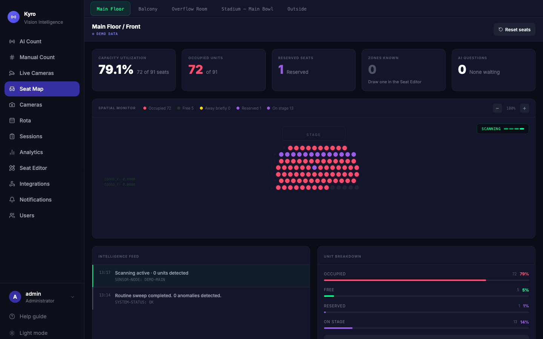Click the On stage 13 legend entry
Screen dimensions: 543x339
coord(280,108)
